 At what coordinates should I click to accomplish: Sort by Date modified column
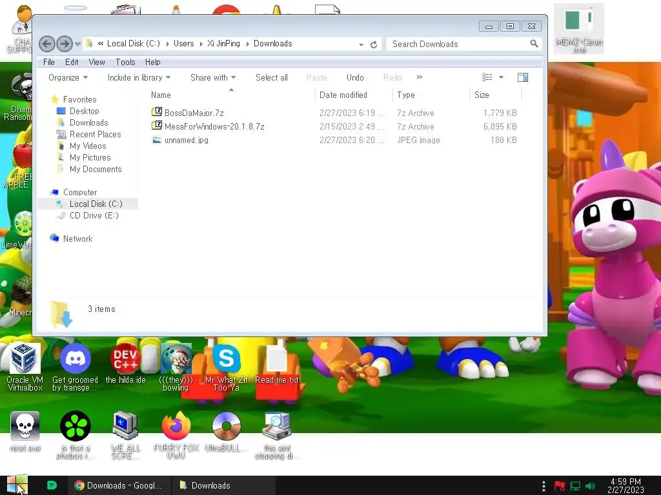(x=353, y=95)
